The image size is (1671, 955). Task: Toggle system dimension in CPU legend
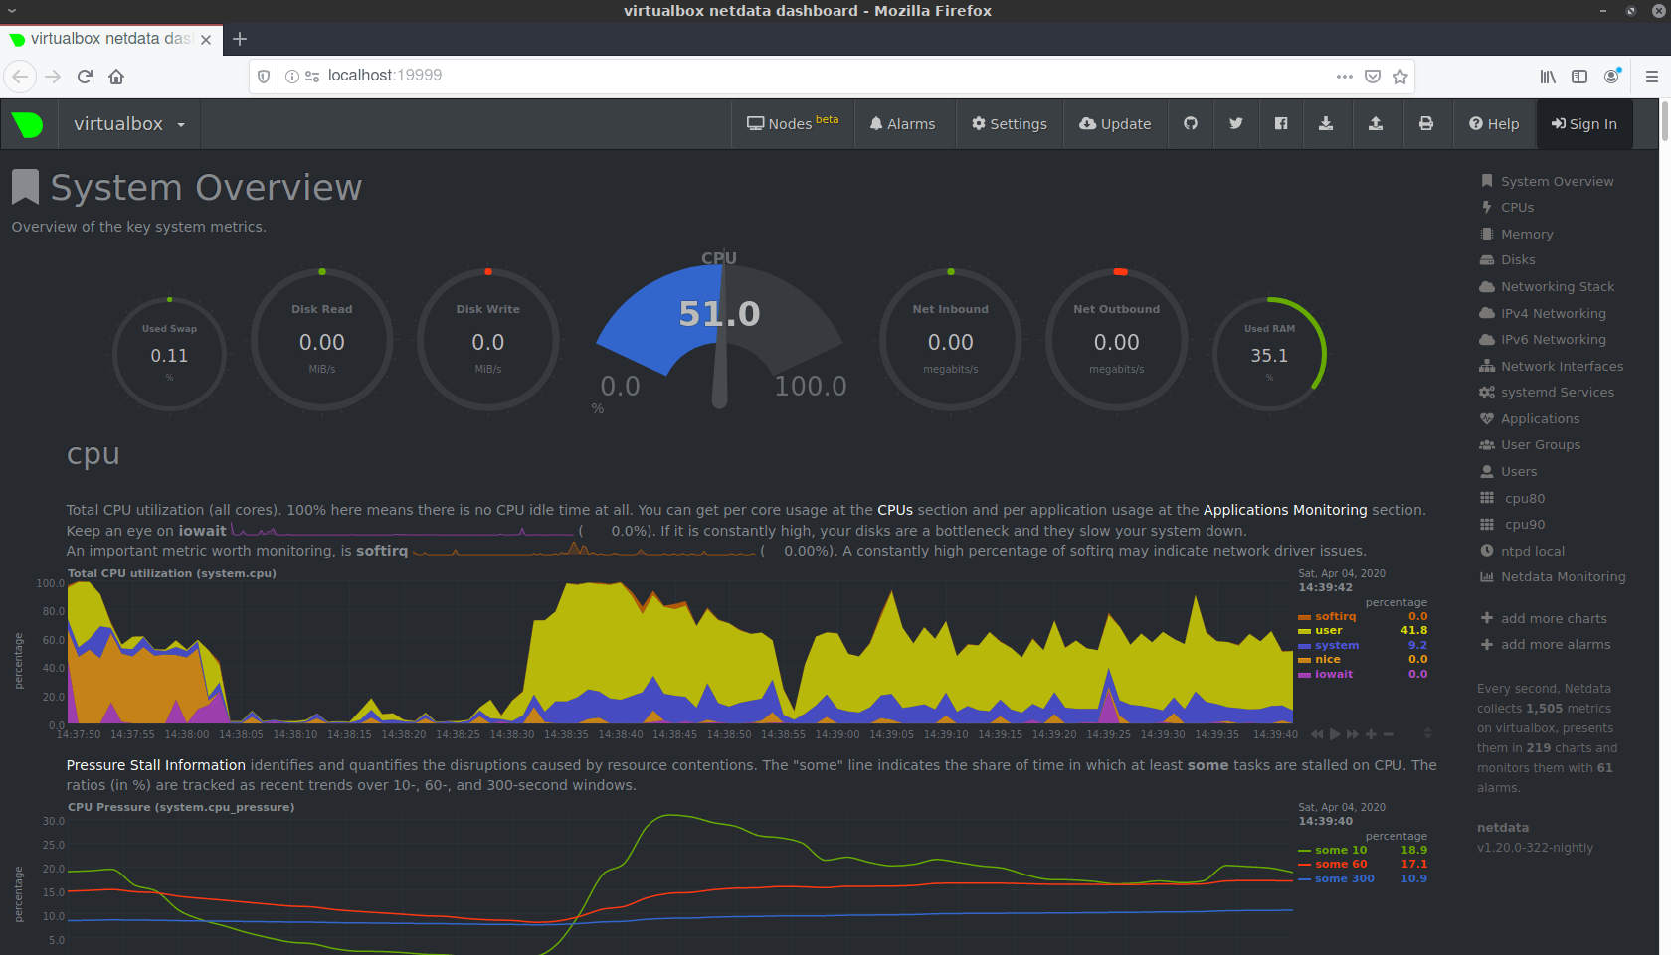point(1337,646)
